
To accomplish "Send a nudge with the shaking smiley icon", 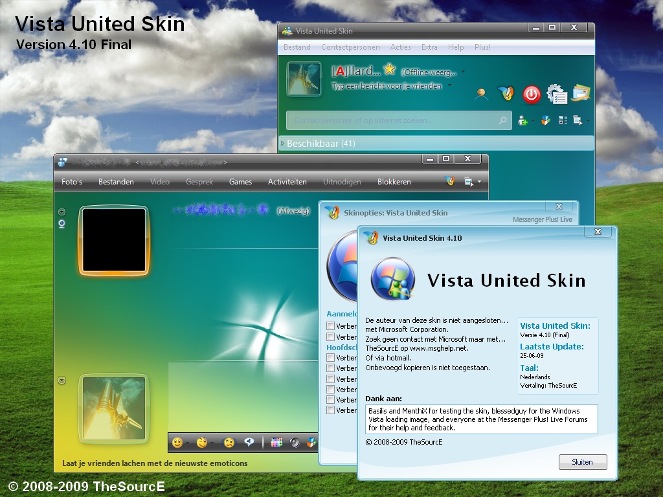I will [229, 443].
